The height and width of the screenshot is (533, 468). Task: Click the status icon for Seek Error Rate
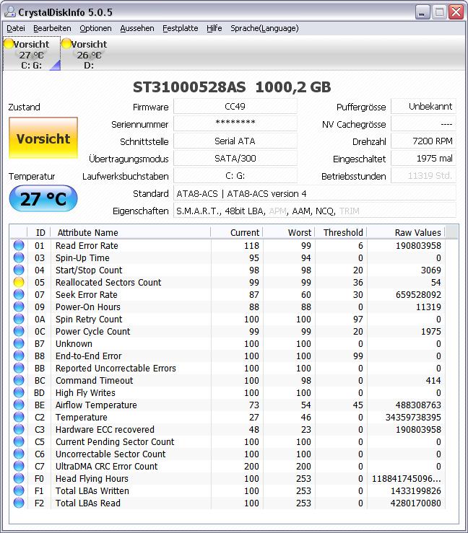coord(19,294)
